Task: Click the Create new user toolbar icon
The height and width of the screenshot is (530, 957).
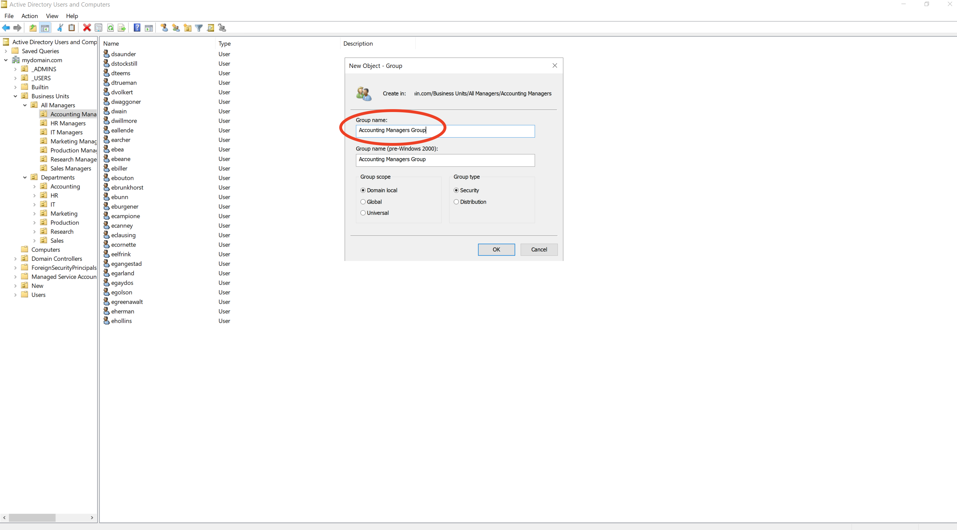Action: [x=164, y=28]
